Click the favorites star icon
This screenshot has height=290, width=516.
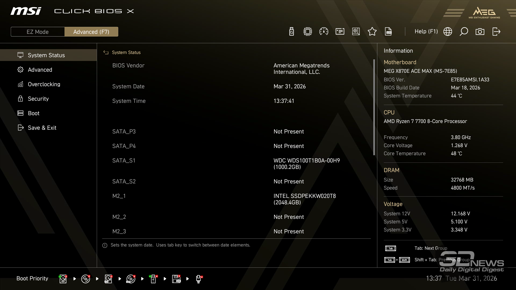(x=372, y=32)
